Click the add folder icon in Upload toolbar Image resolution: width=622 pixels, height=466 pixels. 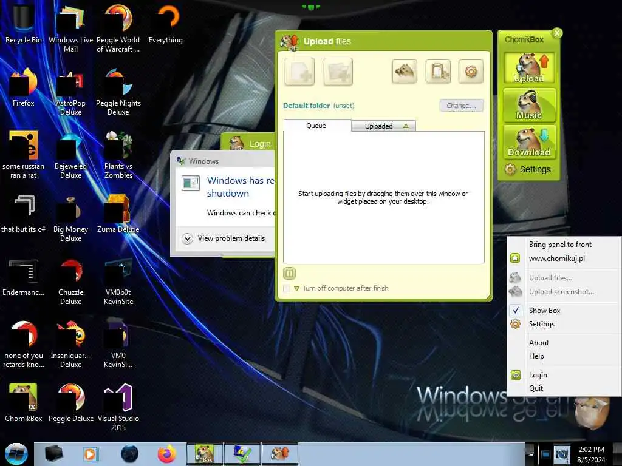click(x=338, y=72)
